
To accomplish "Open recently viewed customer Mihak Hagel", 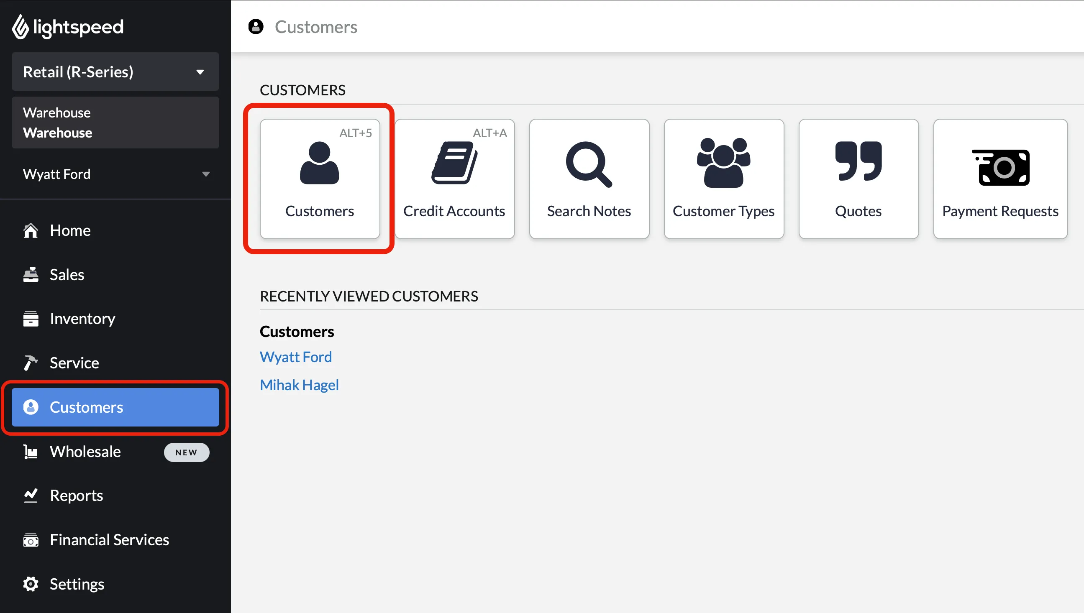I will (x=299, y=385).
